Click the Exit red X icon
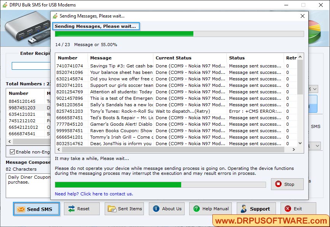Viewport: 330px width, 227px height. click(x=288, y=209)
